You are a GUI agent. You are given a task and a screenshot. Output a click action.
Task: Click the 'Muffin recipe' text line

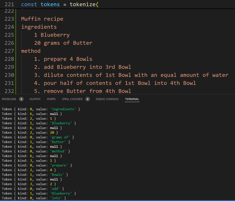tap(42, 19)
